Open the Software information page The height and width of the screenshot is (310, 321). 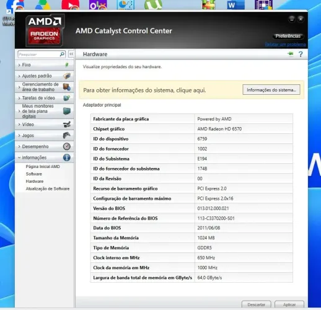(x=34, y=174)
